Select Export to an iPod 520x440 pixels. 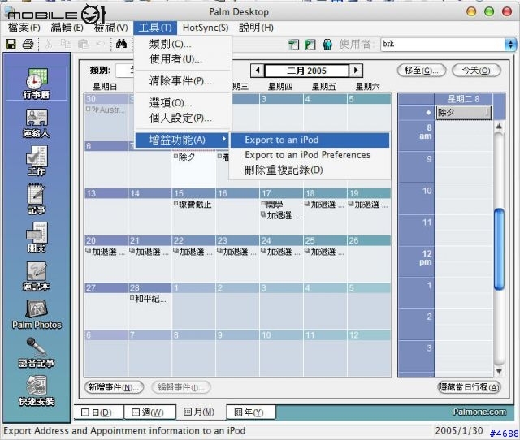click(310, 140)
